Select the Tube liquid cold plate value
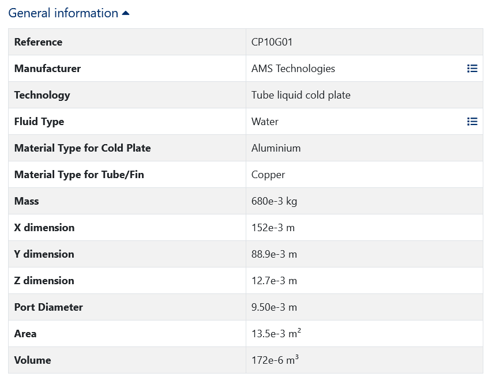Screen dimensions: 492x377 301,95
